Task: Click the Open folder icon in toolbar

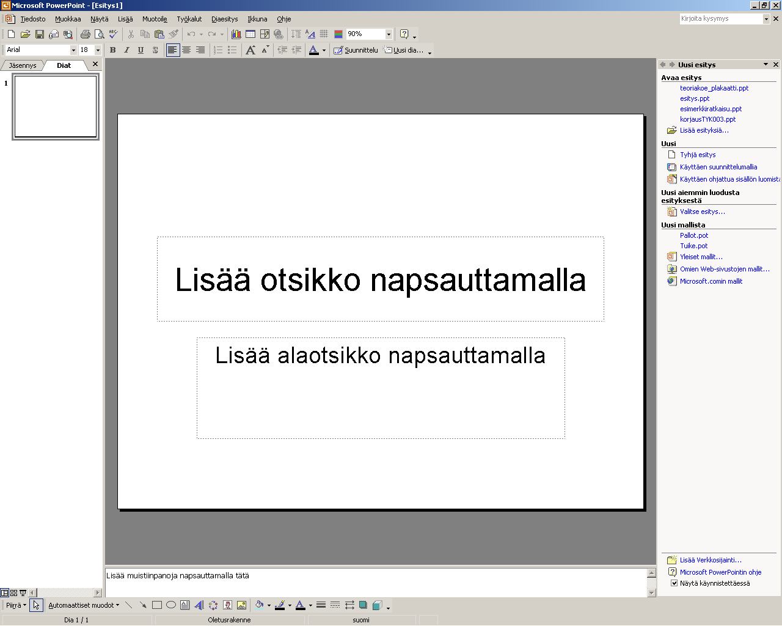Action: click(25, 34)
